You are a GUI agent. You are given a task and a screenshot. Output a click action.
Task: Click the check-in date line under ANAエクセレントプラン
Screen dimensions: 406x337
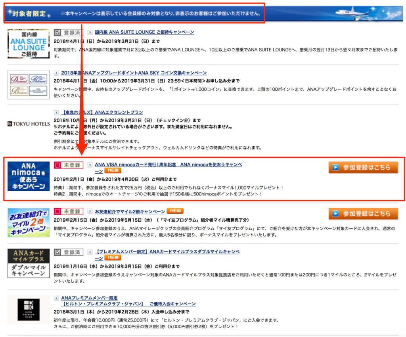click(x=127, y=121)
